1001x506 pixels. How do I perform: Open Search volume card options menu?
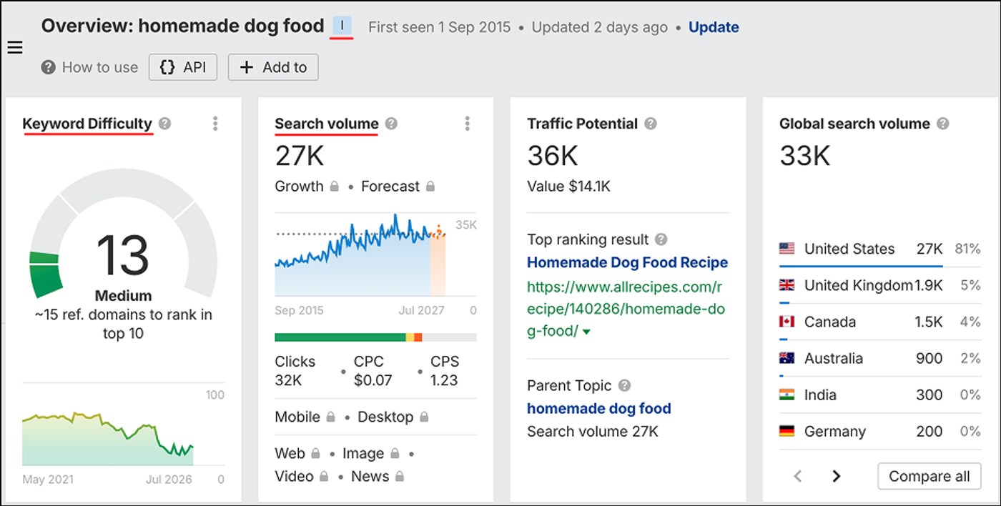click(x=468, y=124)
